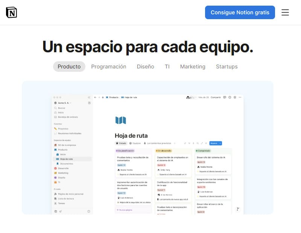Open the hamburger navigation menu
This screenshot has height=233, width=301.
285,12
